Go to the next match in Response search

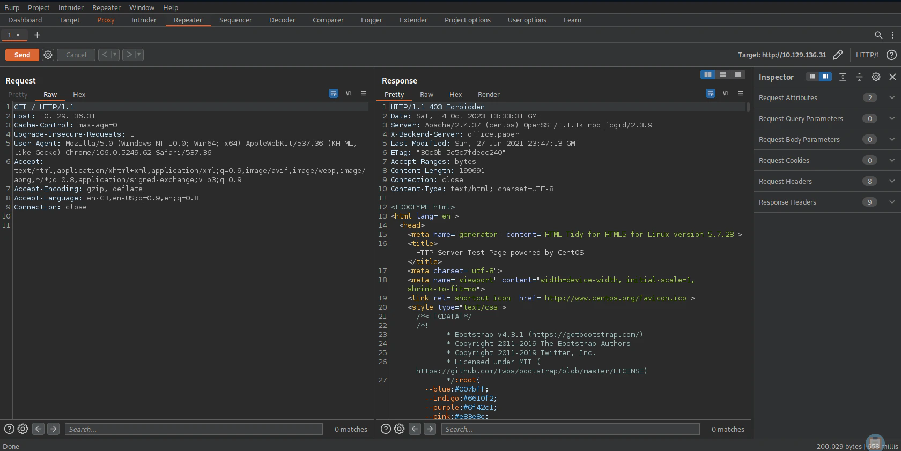click(x=430, y=429)
